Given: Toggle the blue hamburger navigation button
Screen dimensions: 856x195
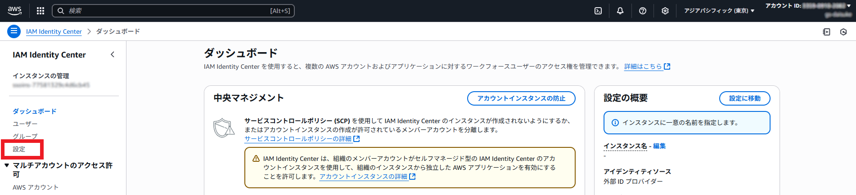Looking at the screenshot, I should pyautogui.click(x=14, y=31).
